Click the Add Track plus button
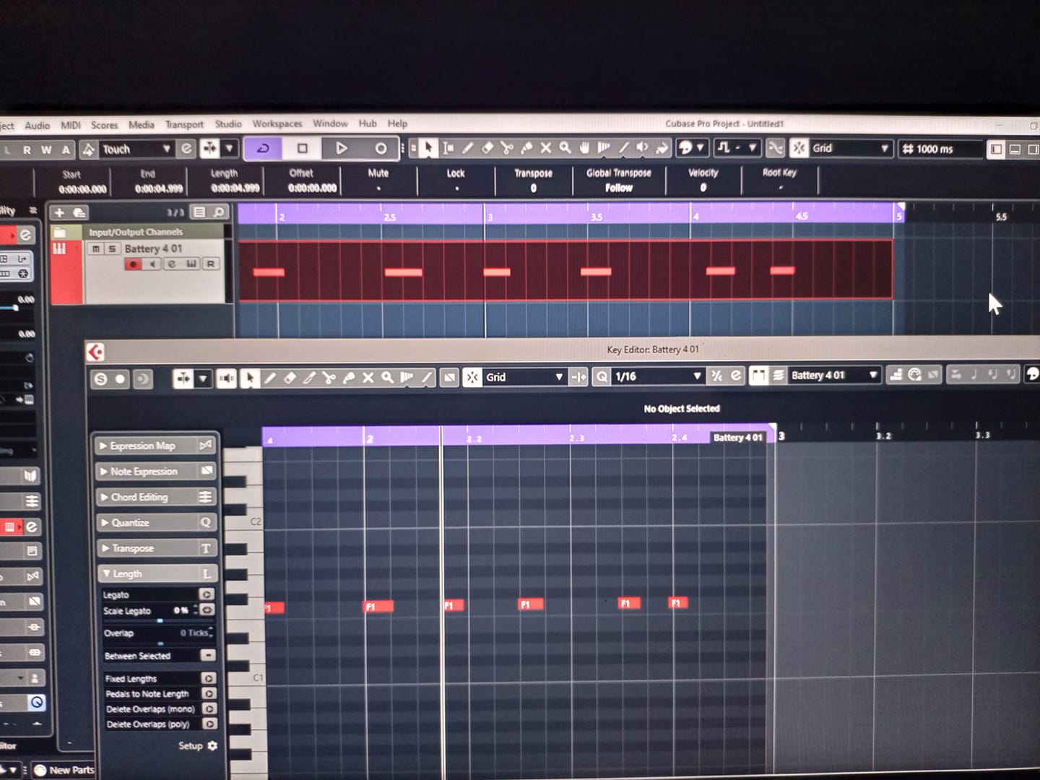 (60, 212)
